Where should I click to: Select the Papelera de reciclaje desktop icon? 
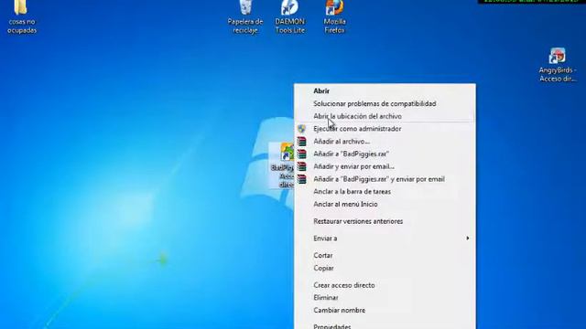tap(245, 16)
